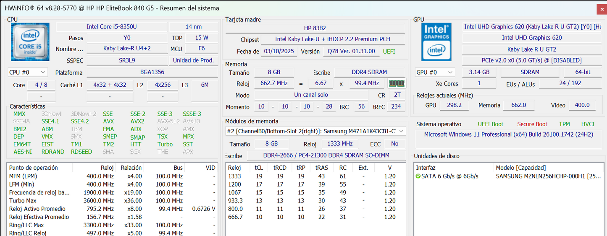
Task: Click the BIOS version Q78 Ver. 01.31.00
Action: click(x=351, y=52)
